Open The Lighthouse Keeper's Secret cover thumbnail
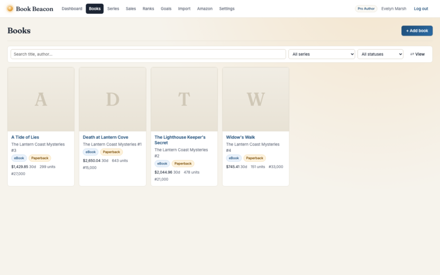Image resolution: width=440 pixels, height=275 pixels. click(x=184, y=99)
